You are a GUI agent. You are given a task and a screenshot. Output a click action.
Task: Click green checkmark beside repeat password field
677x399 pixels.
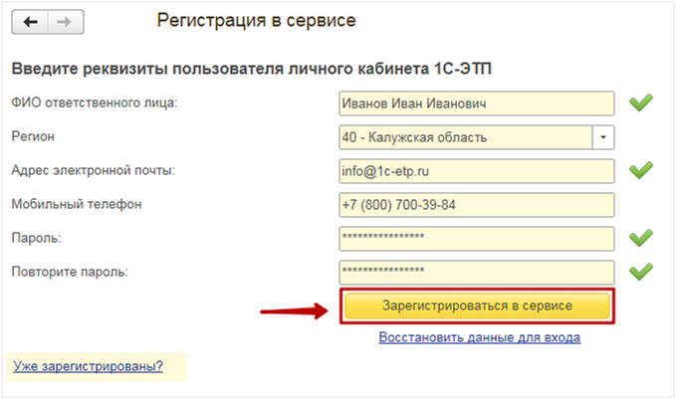[640, 271]
